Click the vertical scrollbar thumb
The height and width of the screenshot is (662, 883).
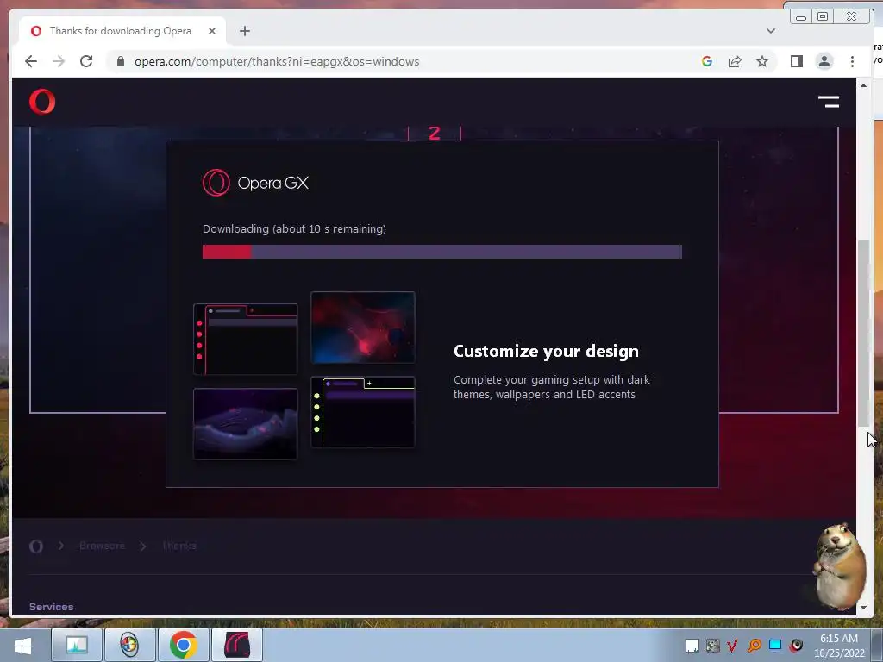point(863,334)
